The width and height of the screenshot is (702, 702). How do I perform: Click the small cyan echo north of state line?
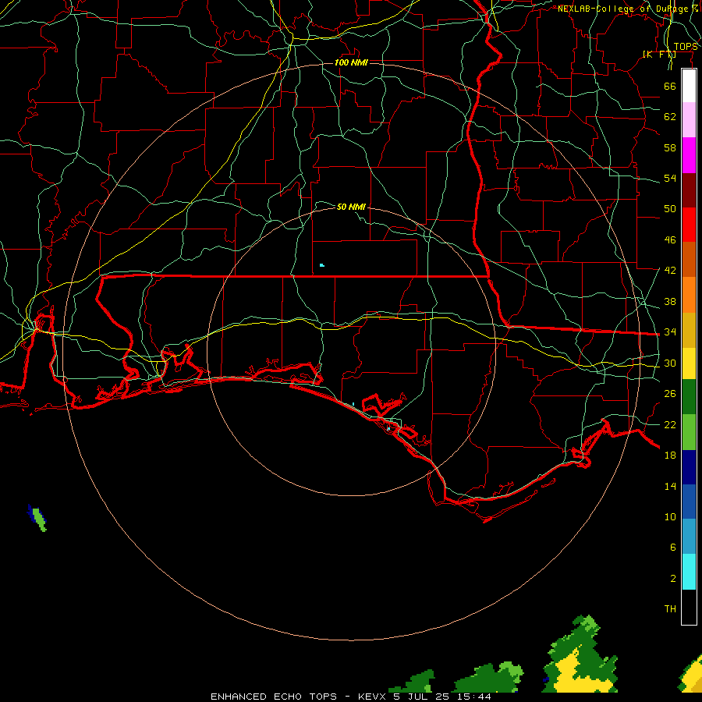(322, 265)
